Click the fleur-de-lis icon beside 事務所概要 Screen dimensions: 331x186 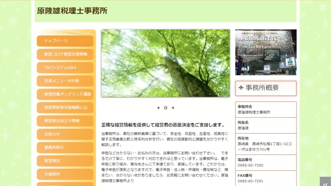pos(241,88)
